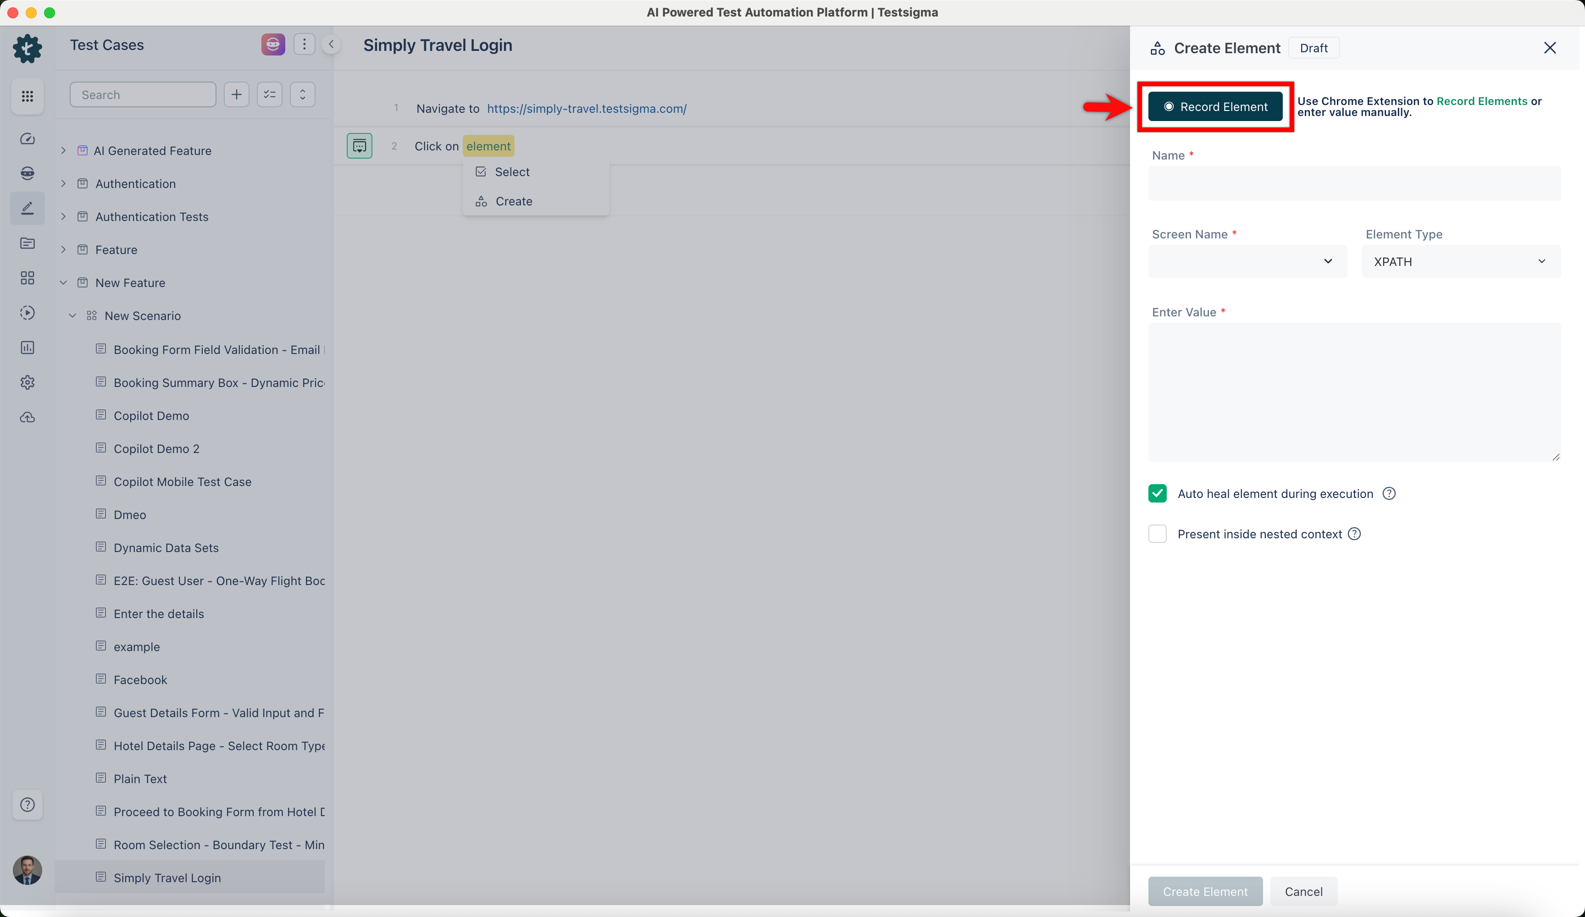The height and width of the screenshot is (917, 1585).
Task: Click into the Name input field
Action: tap(1354, 183)
